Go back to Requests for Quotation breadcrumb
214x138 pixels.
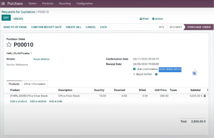point(18,12)
